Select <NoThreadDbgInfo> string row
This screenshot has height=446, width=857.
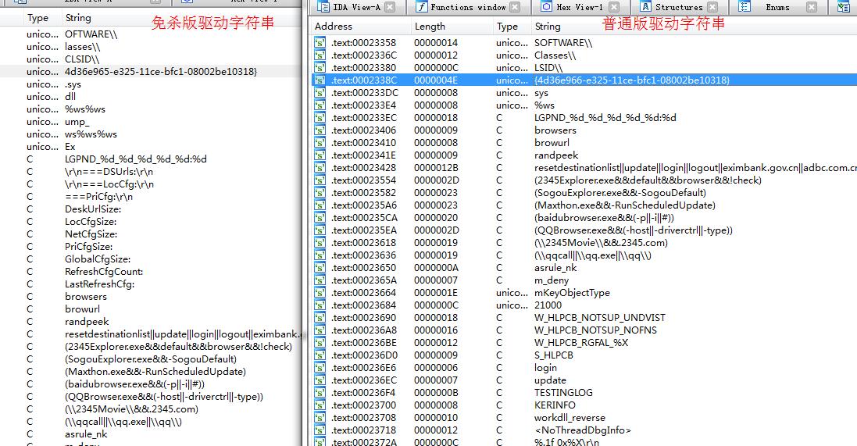click(x=584, y=430)
